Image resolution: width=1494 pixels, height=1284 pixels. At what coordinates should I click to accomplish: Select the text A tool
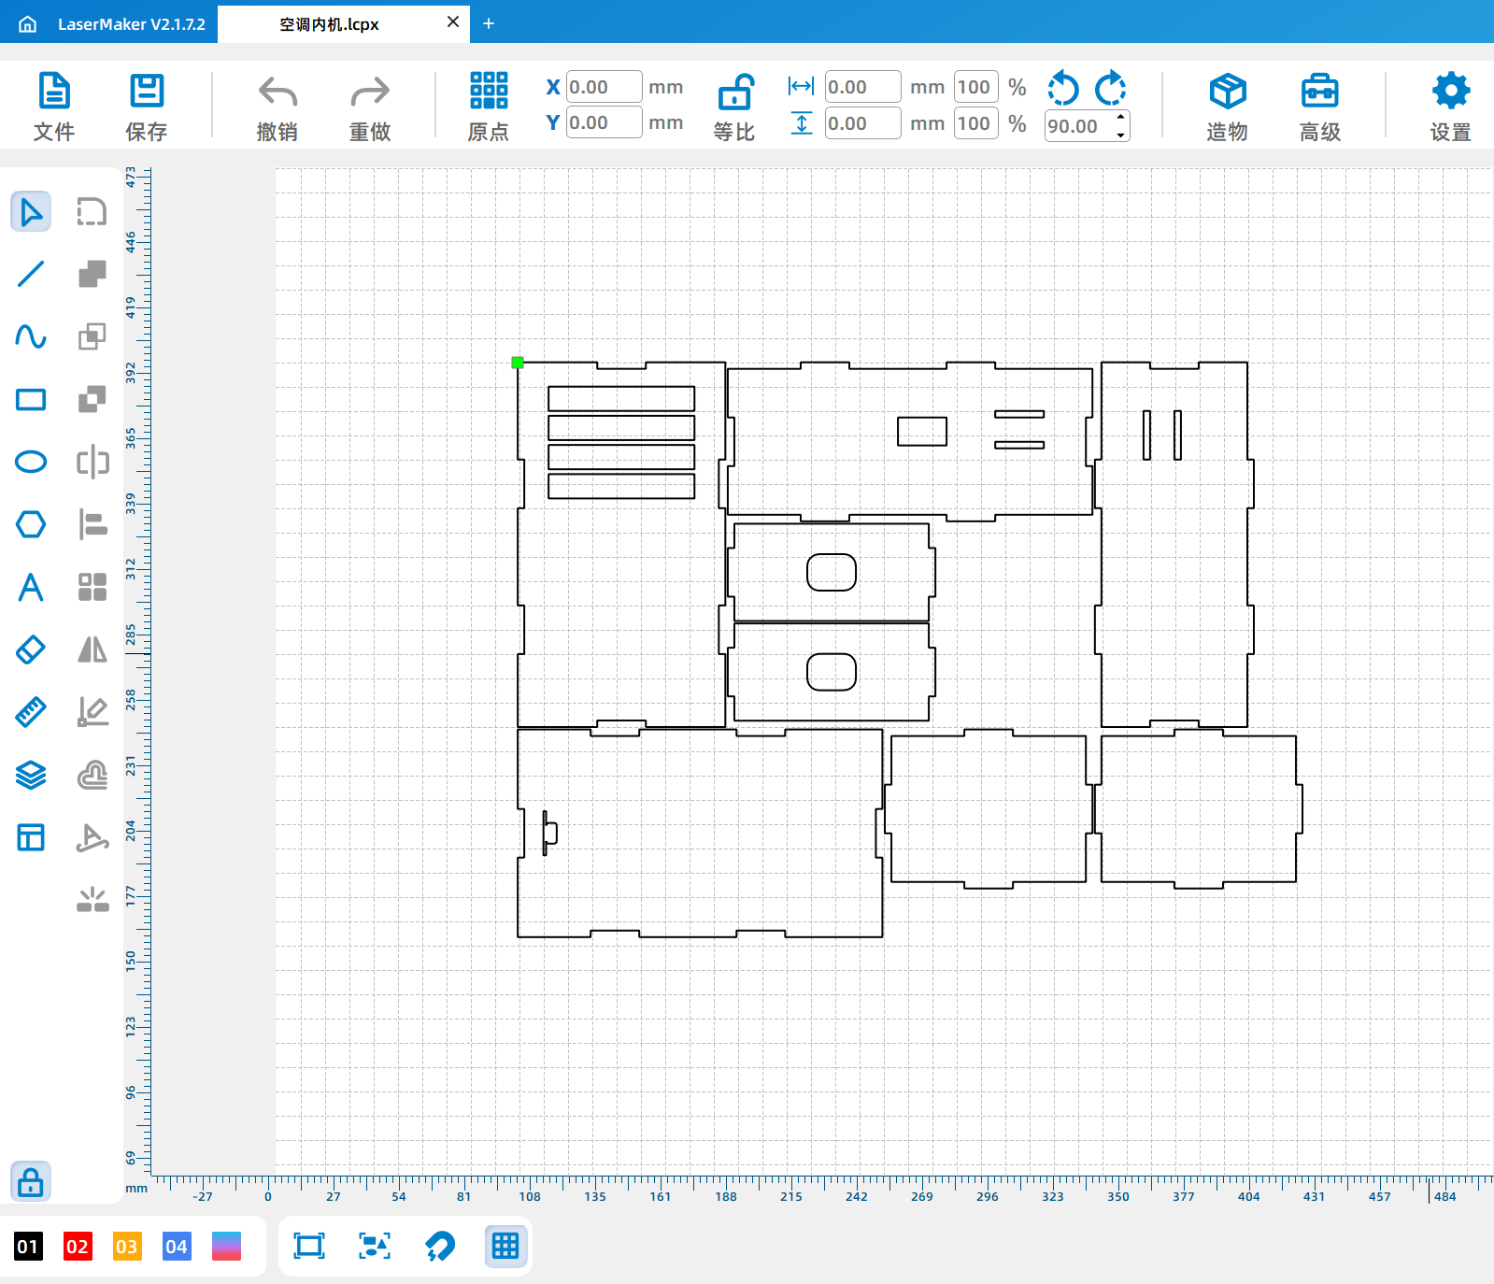[31, 587]
